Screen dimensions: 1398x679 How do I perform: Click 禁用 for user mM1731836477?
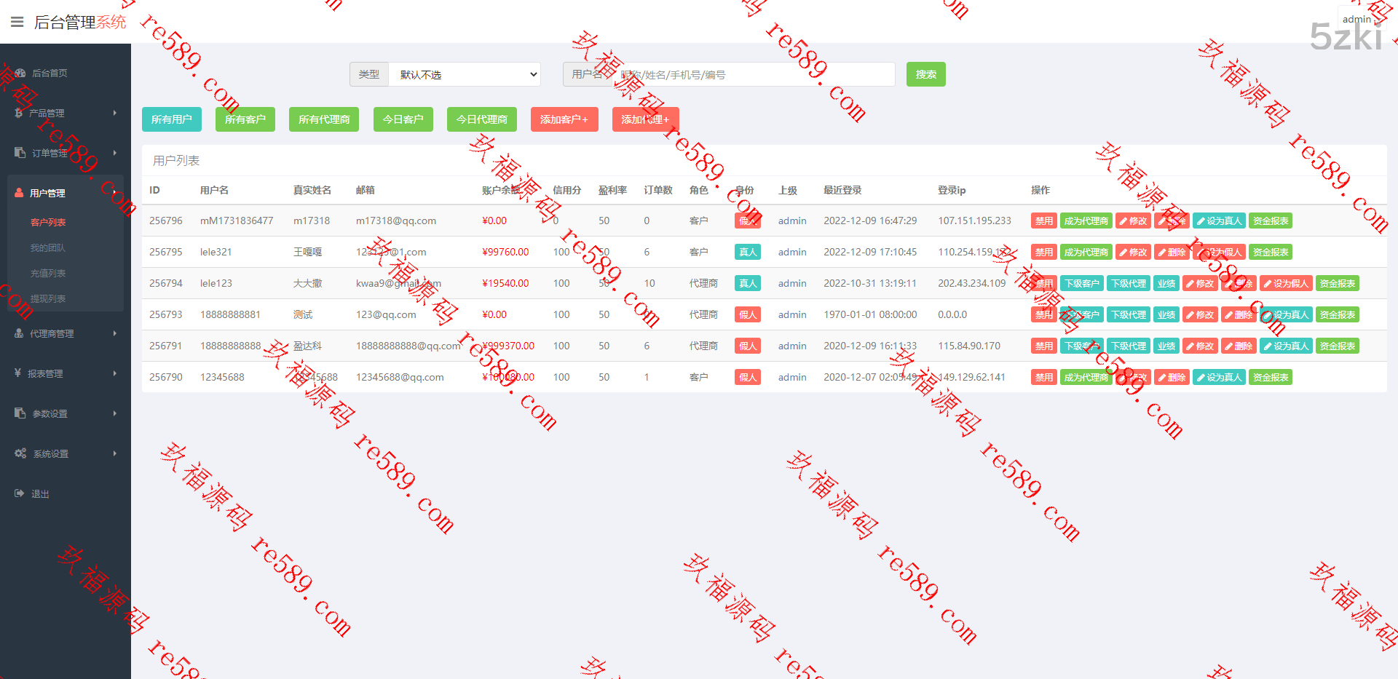(x=1044, y=221)
